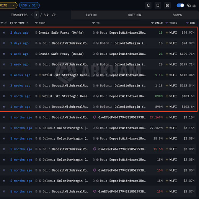Click the copy icon beside the toggle
The image size is (199, 199).
pyautogui.click(x=189, y=5)
